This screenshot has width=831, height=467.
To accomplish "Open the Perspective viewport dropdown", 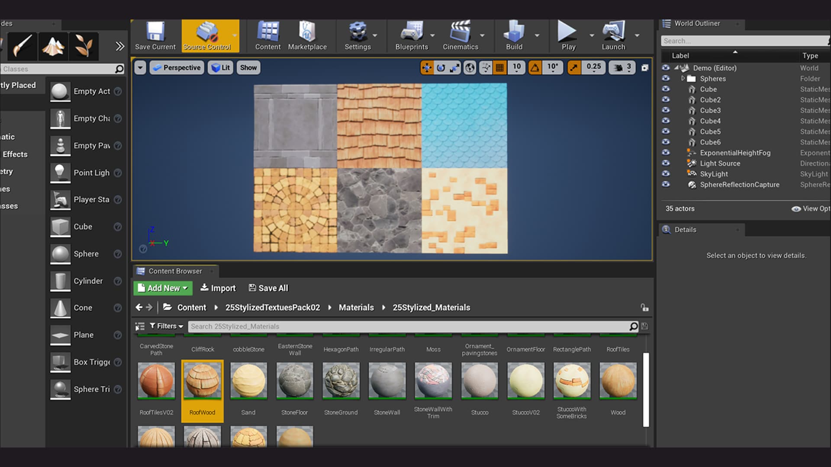I will [176, 67].
